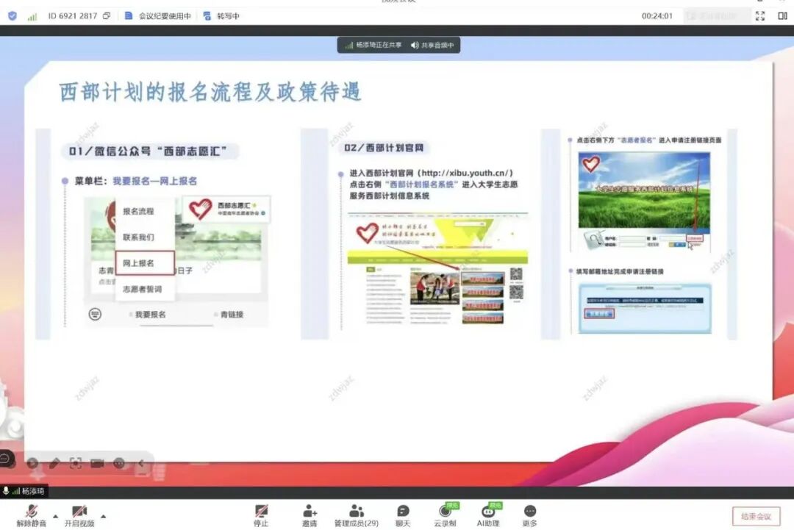Click the microphone icon beside 杨添琦's name
The height and width of the screenshot is (530, 794).
[x=6, y=490]
